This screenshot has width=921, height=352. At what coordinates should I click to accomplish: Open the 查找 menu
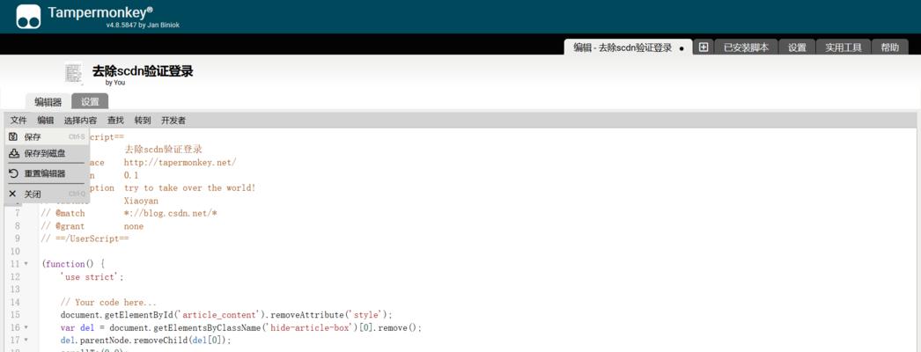point(115,121)
